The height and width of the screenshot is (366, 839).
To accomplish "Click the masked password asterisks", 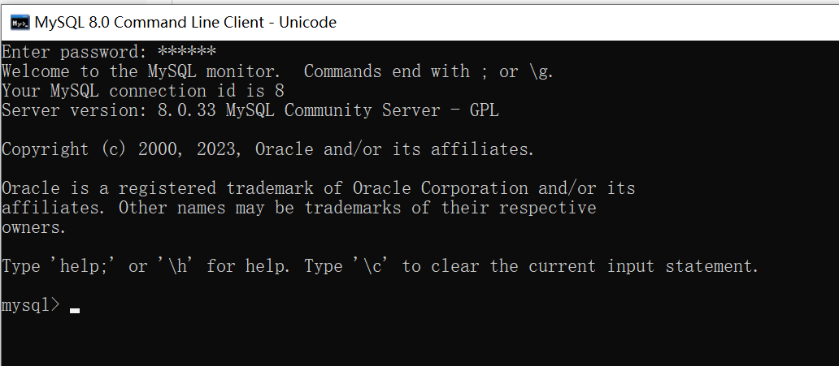I will [x=186, y=52].
